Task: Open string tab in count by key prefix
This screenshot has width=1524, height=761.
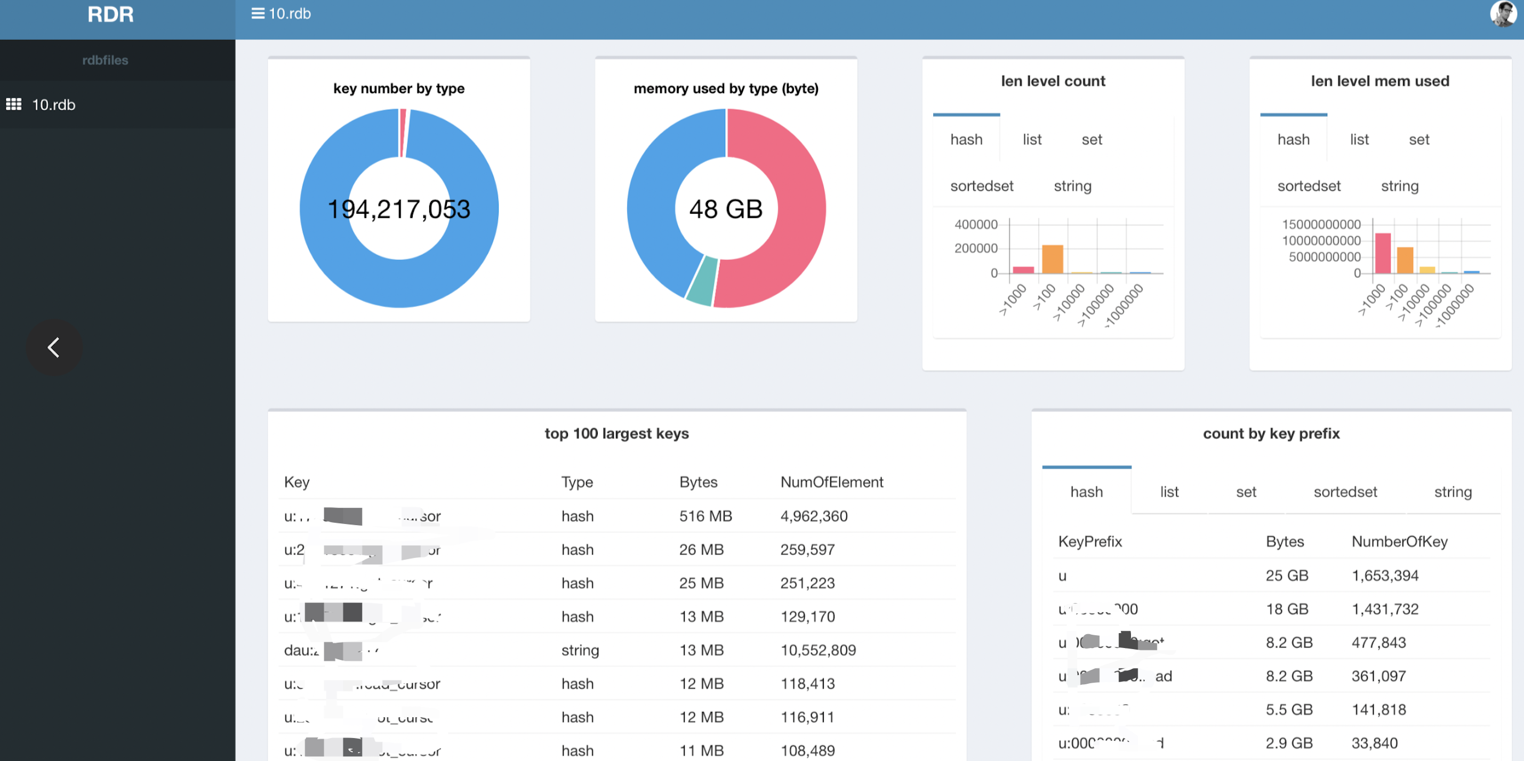Action: coord(1453,492)
